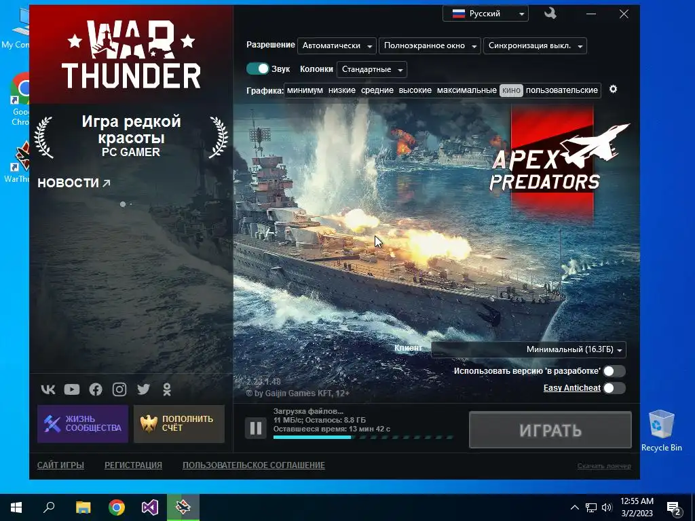695x521 pixels.
Task: Select the высокие graphics preset
Action: pos(415,90)
